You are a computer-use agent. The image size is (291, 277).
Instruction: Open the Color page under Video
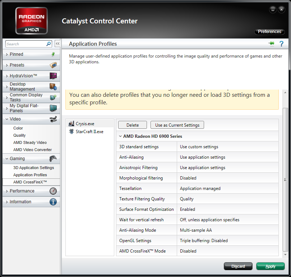click(18, 128)
